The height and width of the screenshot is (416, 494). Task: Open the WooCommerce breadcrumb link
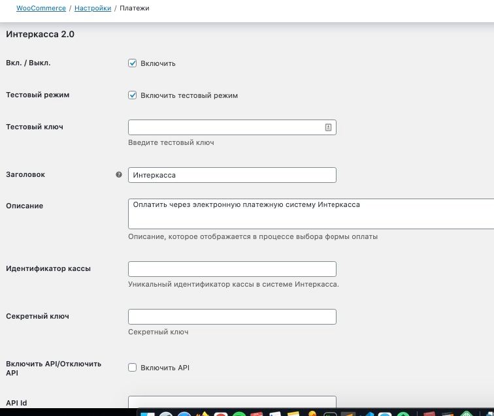(x=41, y=8)
